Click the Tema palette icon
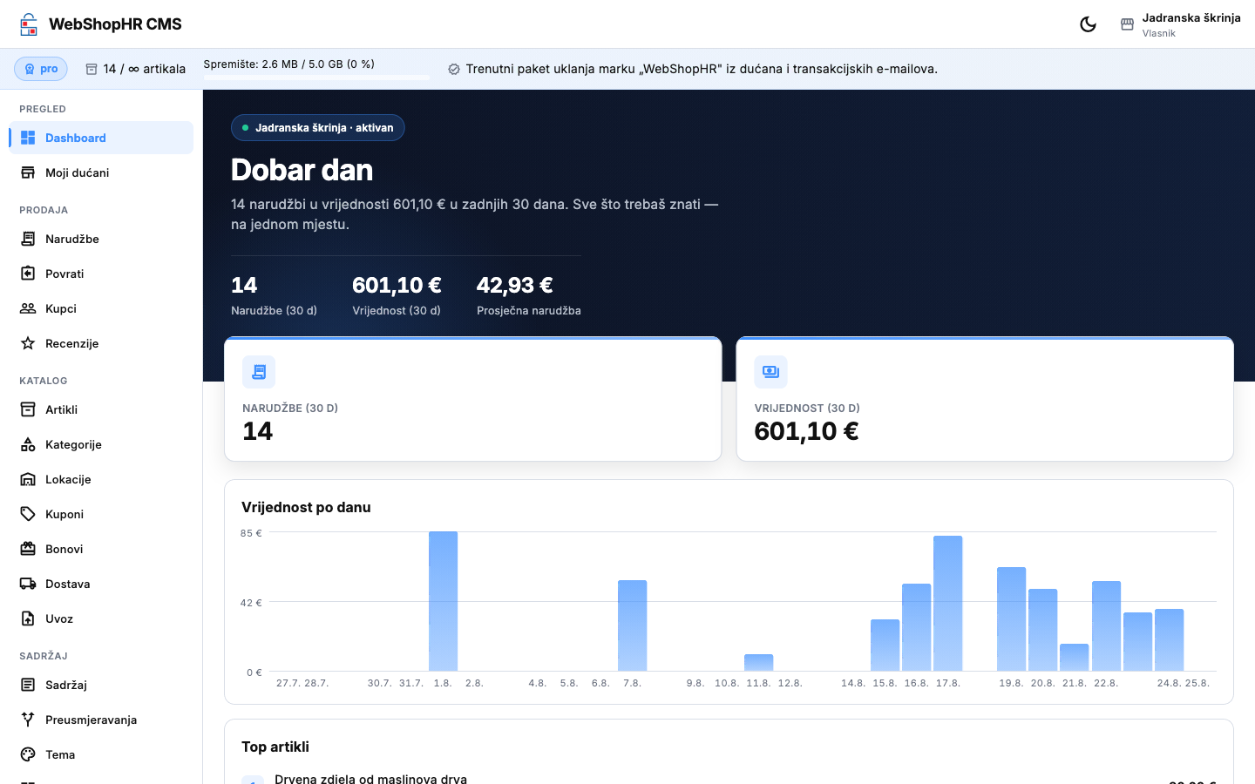1255x784 pixels. 28,754
